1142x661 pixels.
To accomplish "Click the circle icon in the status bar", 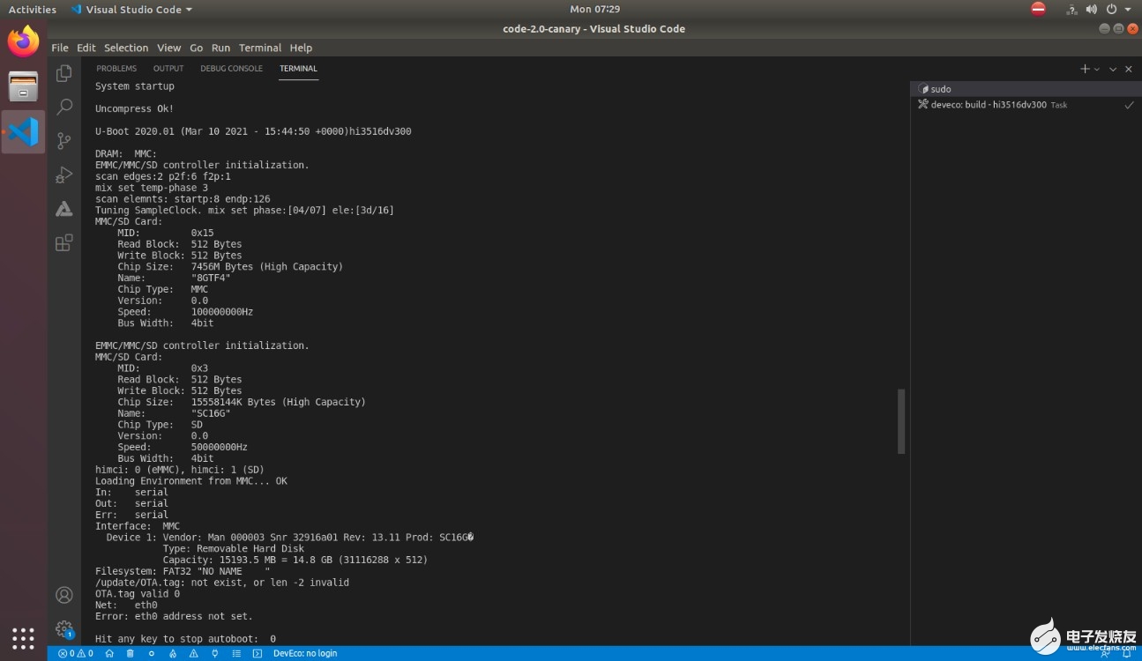I will 152,653.
